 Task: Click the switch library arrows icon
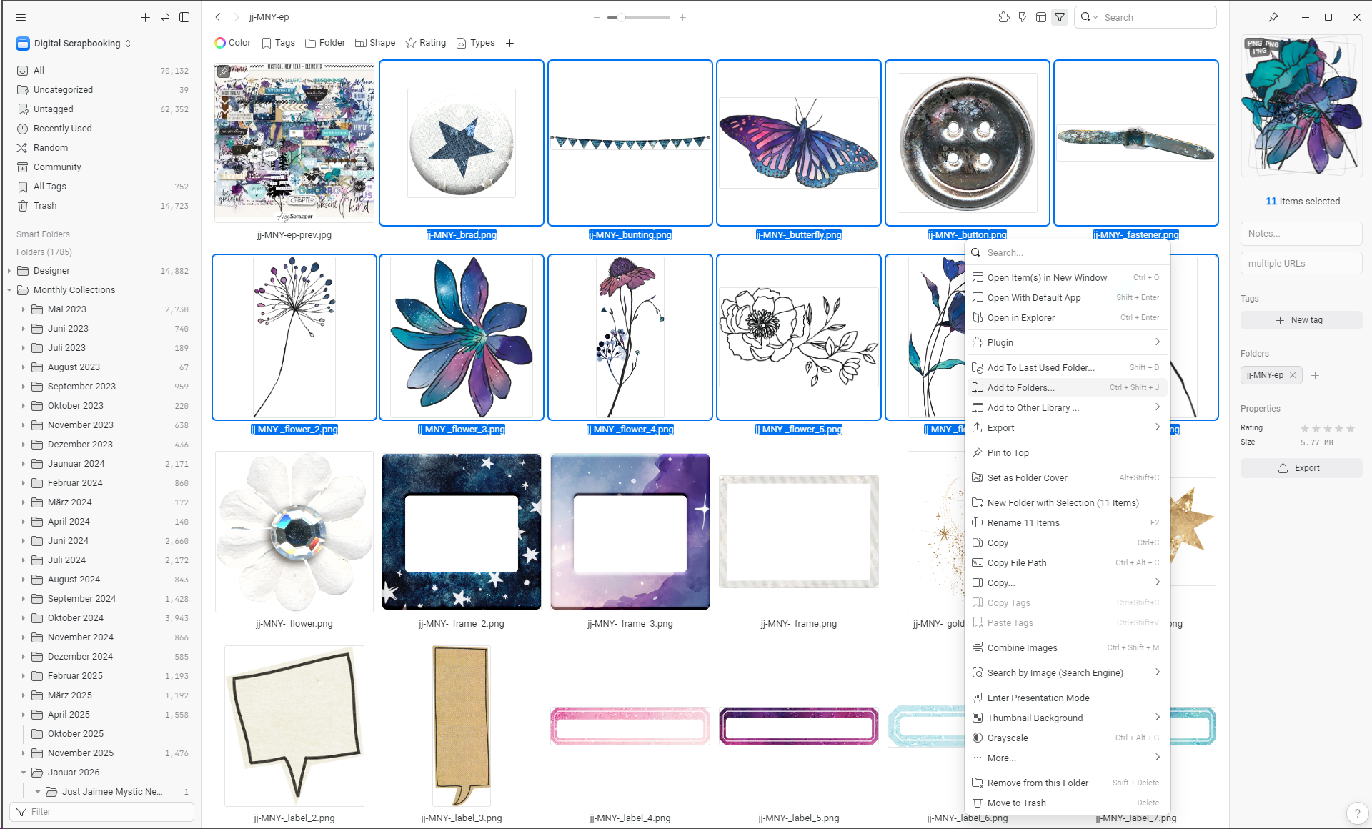pyautogui.click(x=165, y=17)
